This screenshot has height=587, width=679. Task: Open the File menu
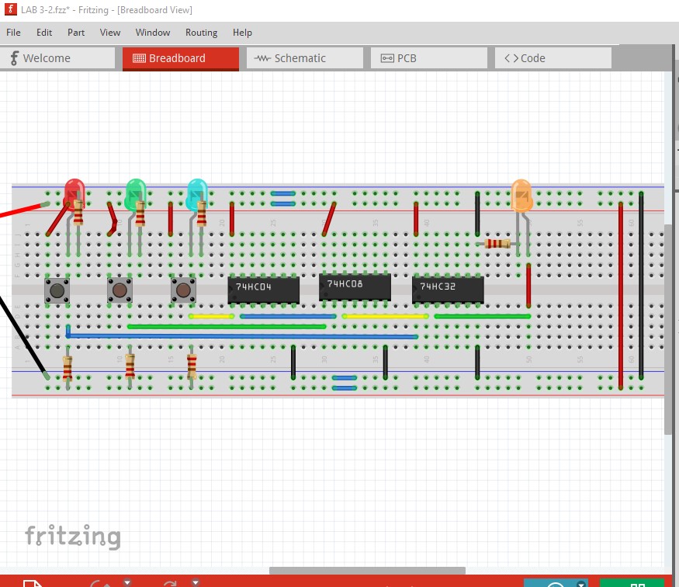[13, 33]
